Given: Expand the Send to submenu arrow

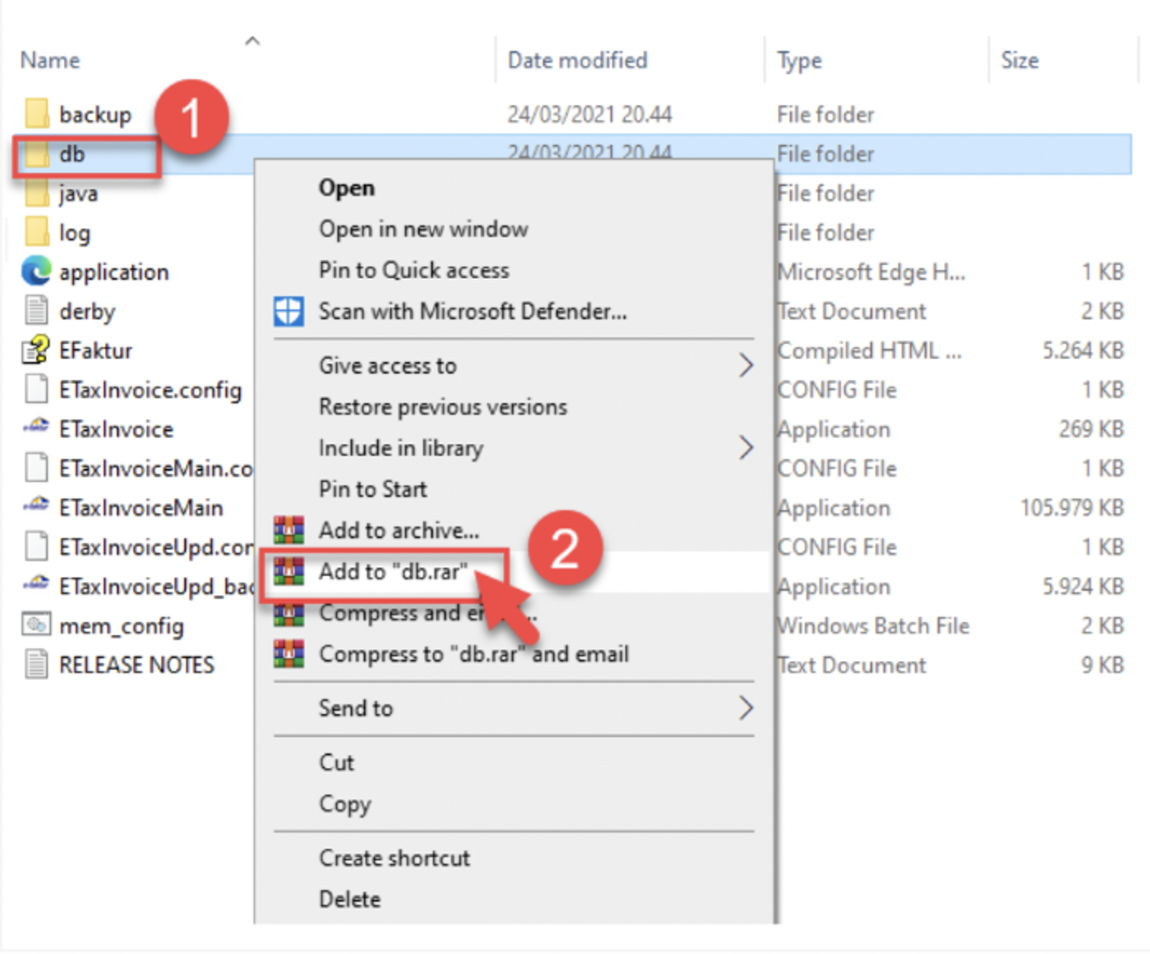Looking at the screenshot, I should [745, 708].
